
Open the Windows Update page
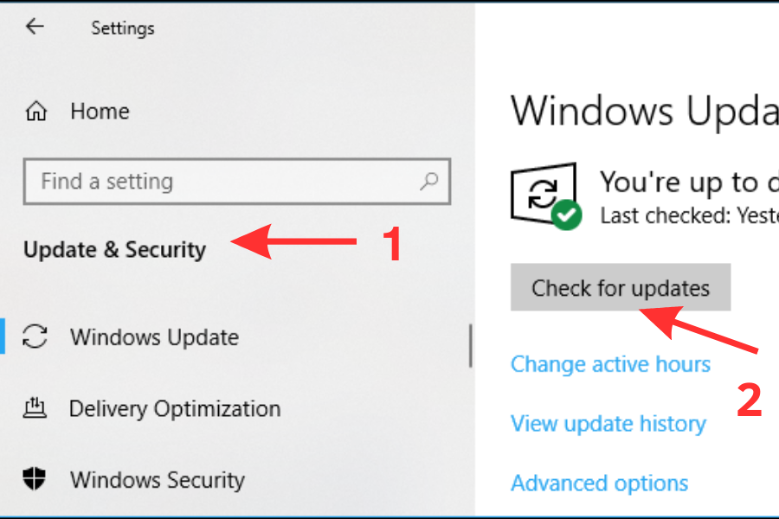(154, 336)
